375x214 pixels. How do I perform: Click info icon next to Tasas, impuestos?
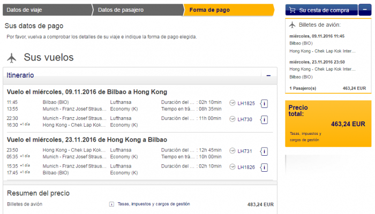pos(111,204)
